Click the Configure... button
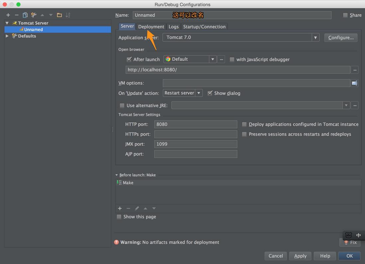Screen dimensions: 365x264 [x=341, y=38]
